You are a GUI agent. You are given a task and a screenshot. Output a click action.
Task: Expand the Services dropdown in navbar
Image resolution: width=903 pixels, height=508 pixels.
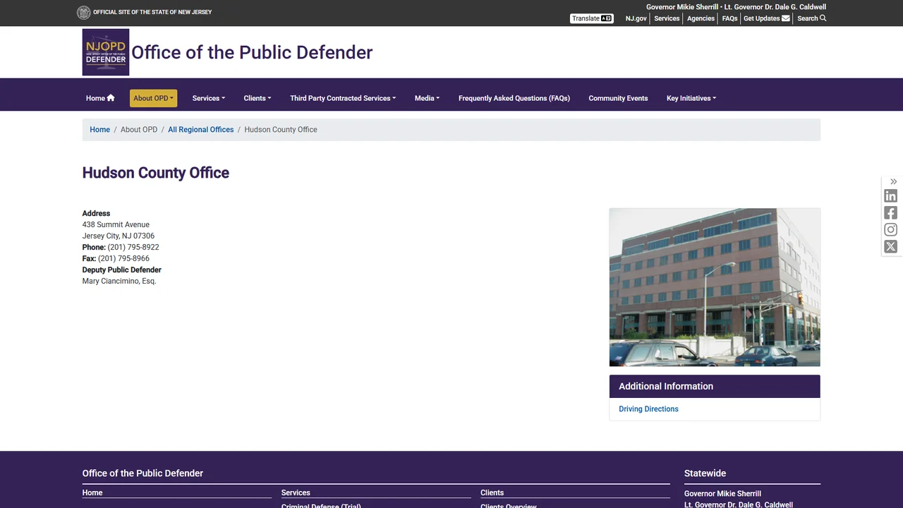pos(209,98)
